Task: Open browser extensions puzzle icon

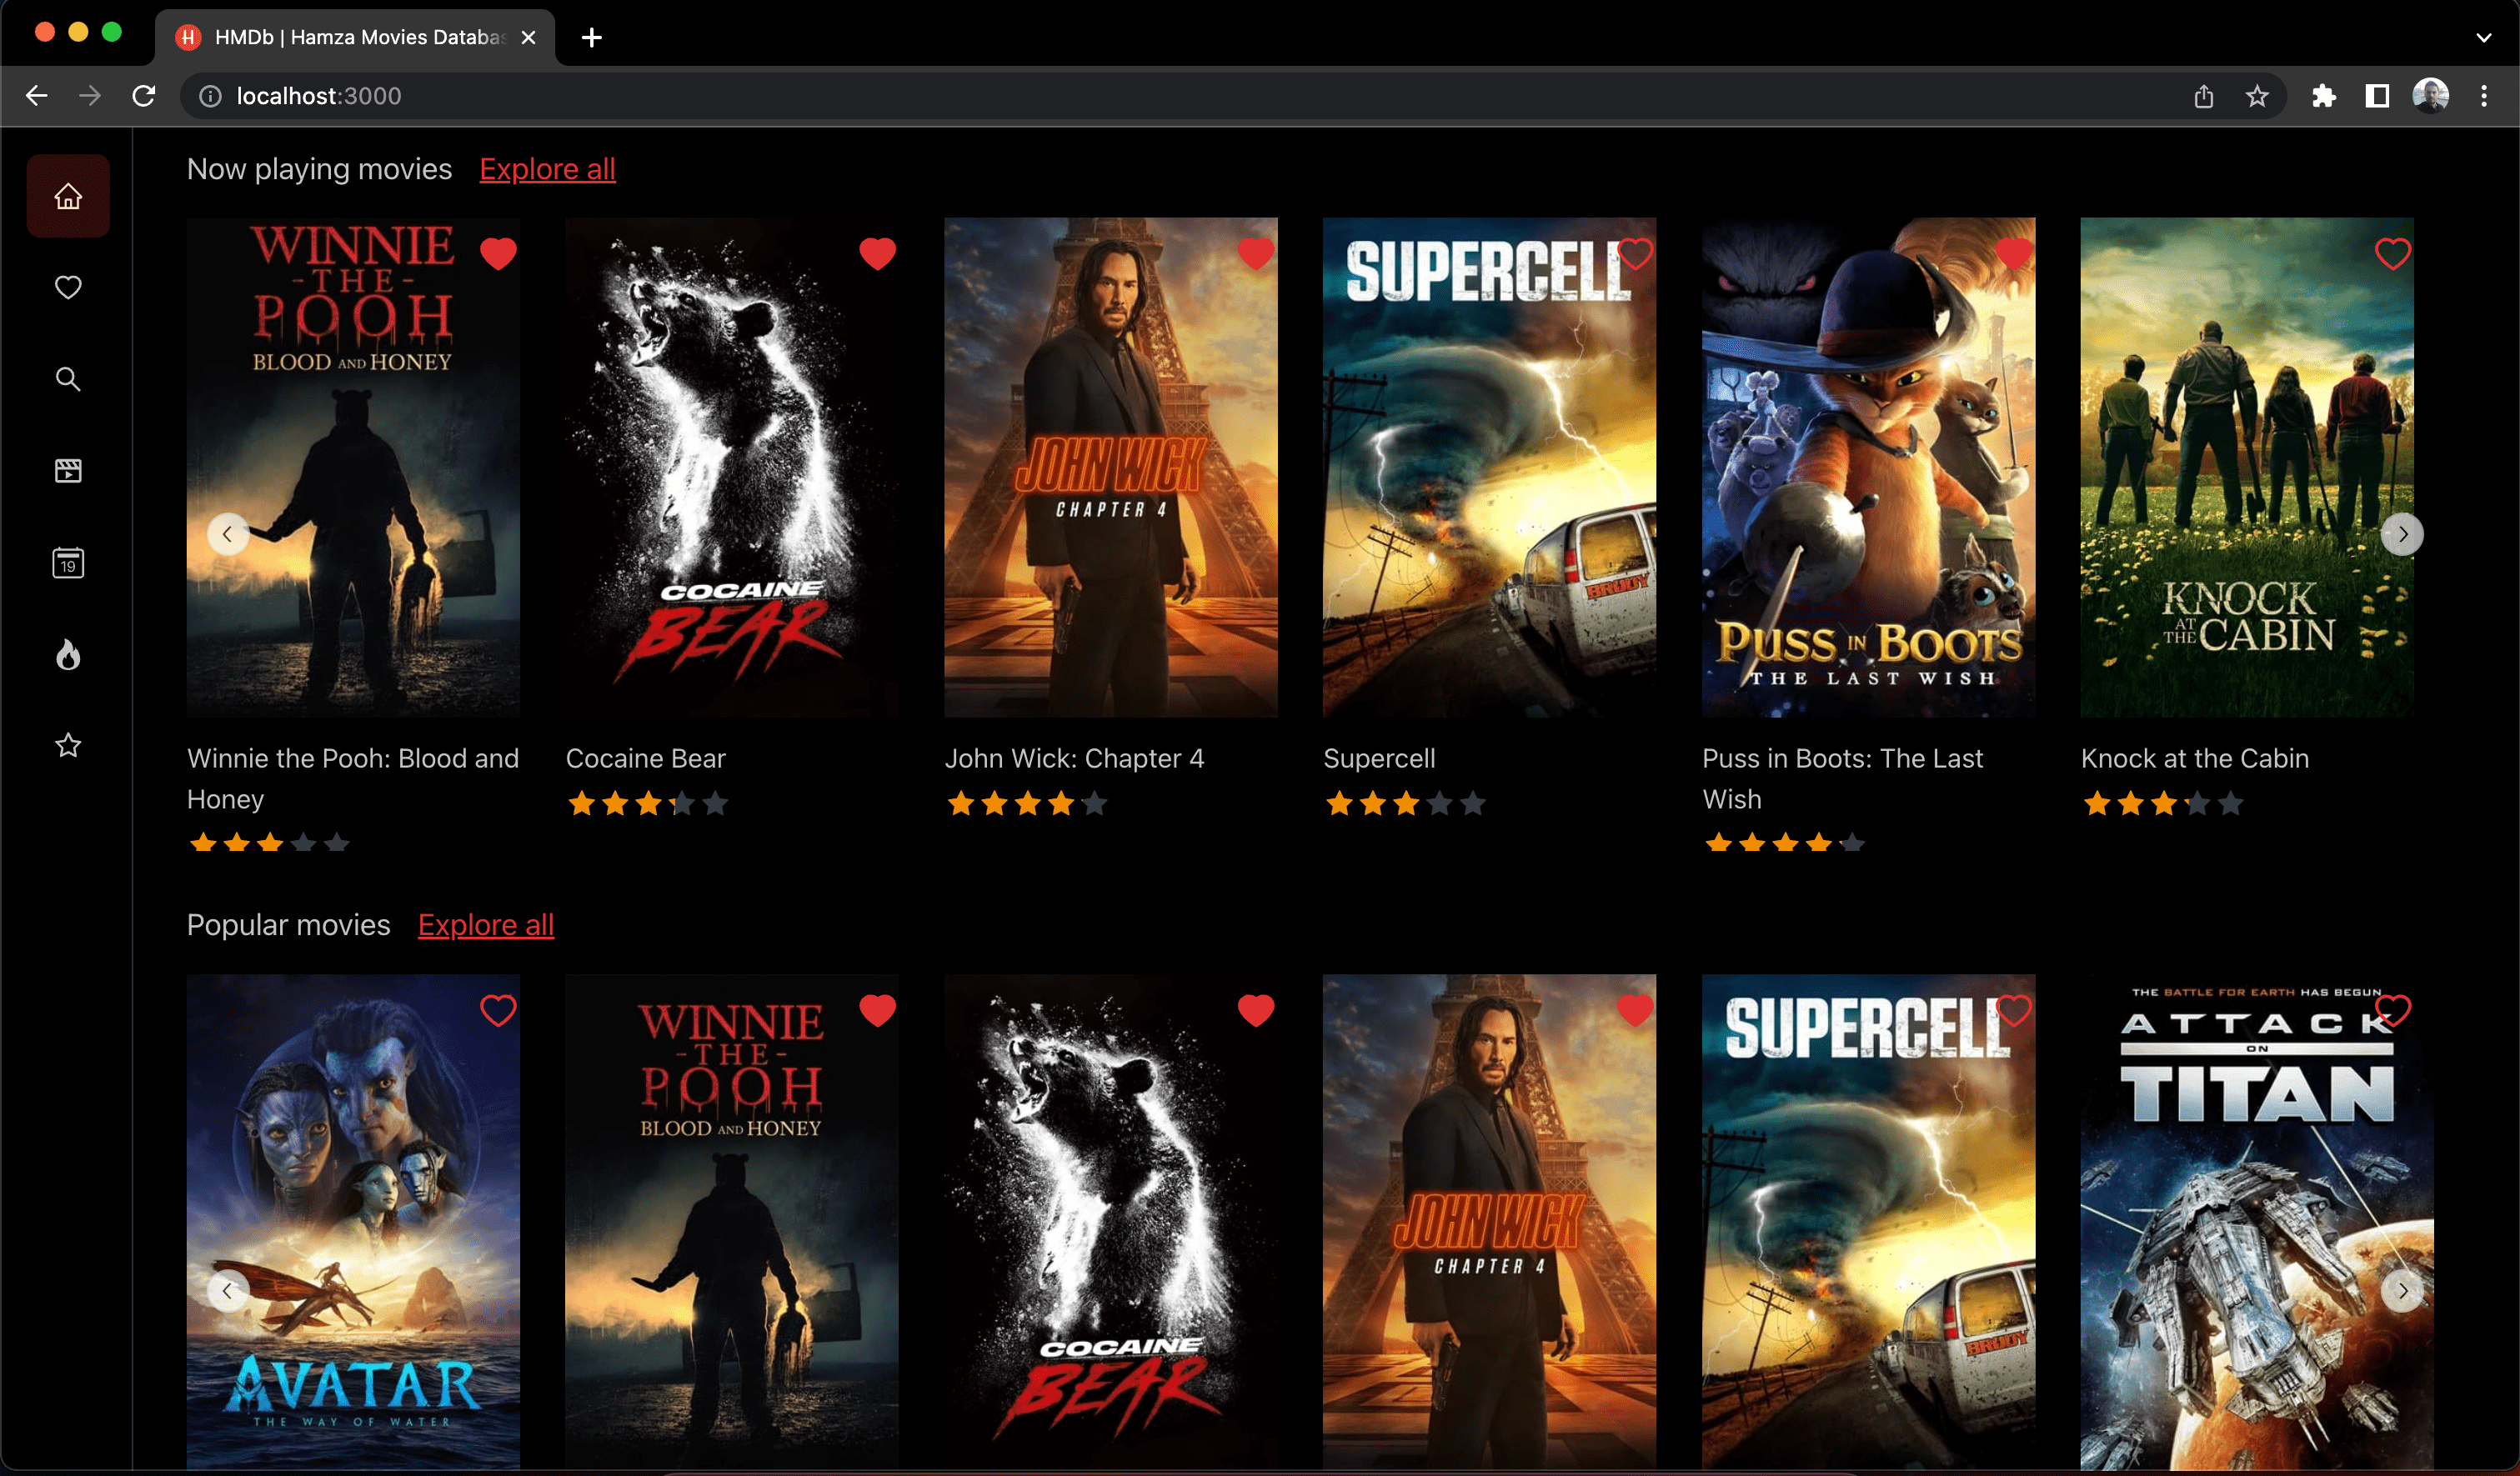Action: click(x=2323, y=96)
